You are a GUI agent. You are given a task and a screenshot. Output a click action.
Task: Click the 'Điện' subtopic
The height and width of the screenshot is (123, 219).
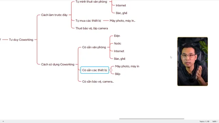point(117,36)
